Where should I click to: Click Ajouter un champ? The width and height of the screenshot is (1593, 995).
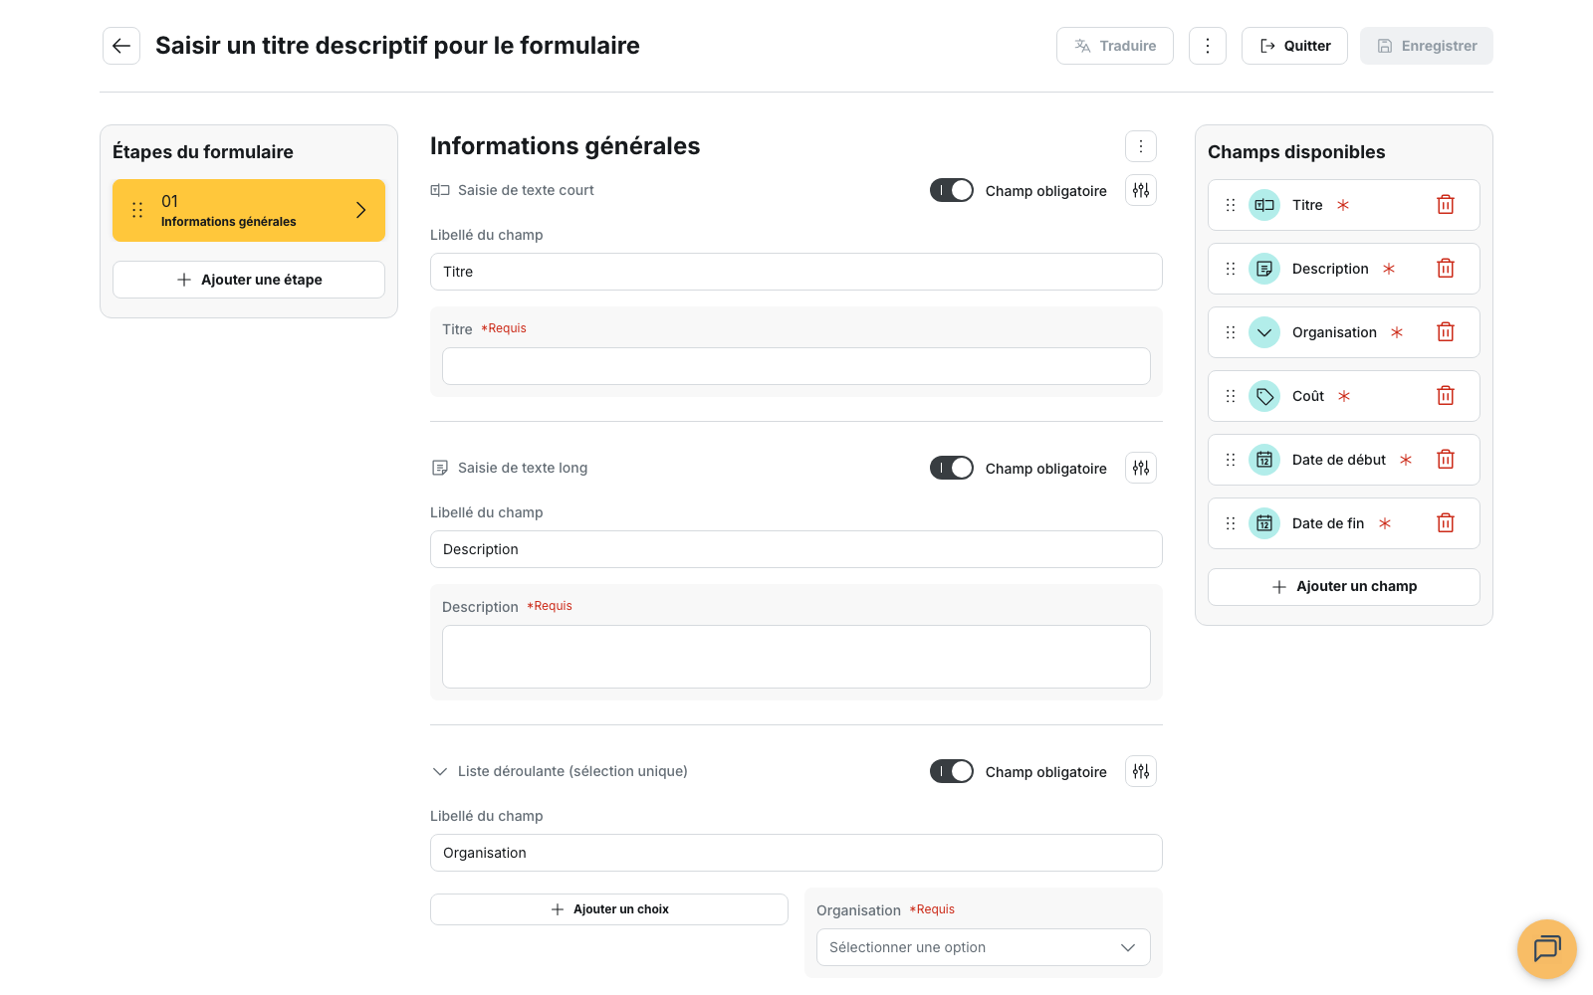tap(1344, 587)
